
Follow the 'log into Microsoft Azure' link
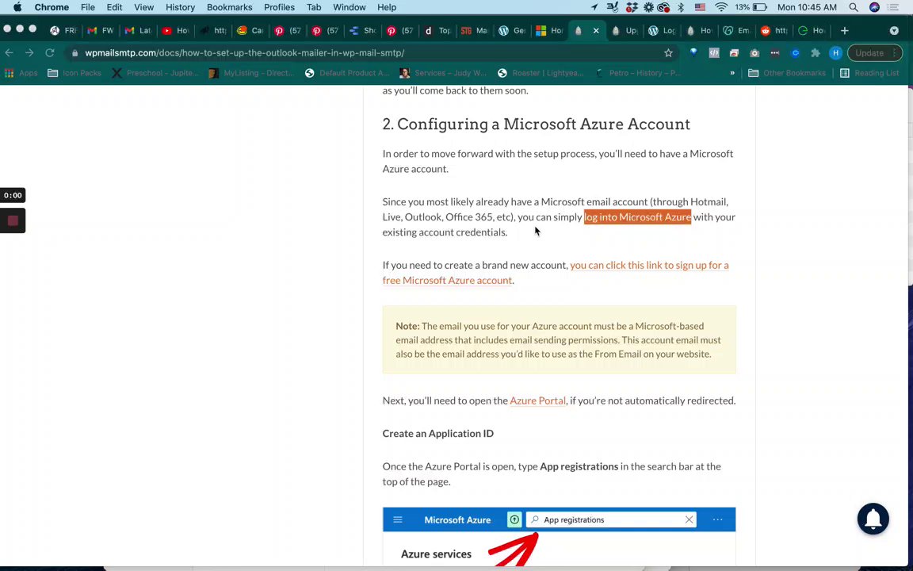coord(637,217)
